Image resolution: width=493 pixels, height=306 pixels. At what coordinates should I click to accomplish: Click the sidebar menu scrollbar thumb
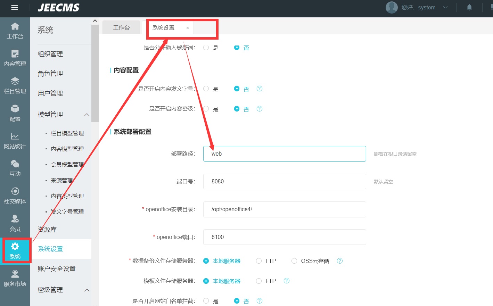(95, 73)
